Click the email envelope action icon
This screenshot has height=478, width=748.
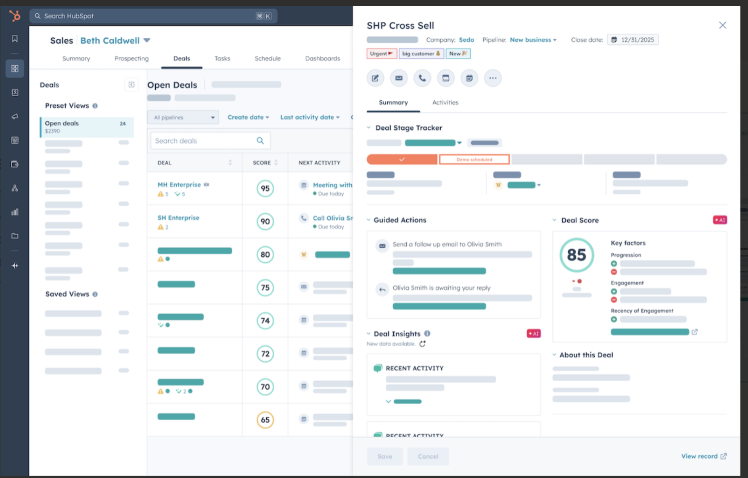[x=399, y=78]
